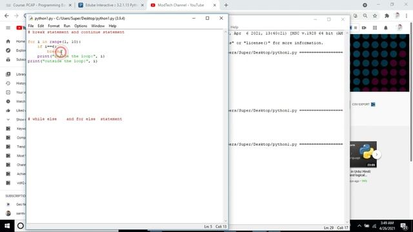This screenshot has height=232, width=413.
Task: Close the ModTech Channel YouTube tab
Action: pos(214,5)
